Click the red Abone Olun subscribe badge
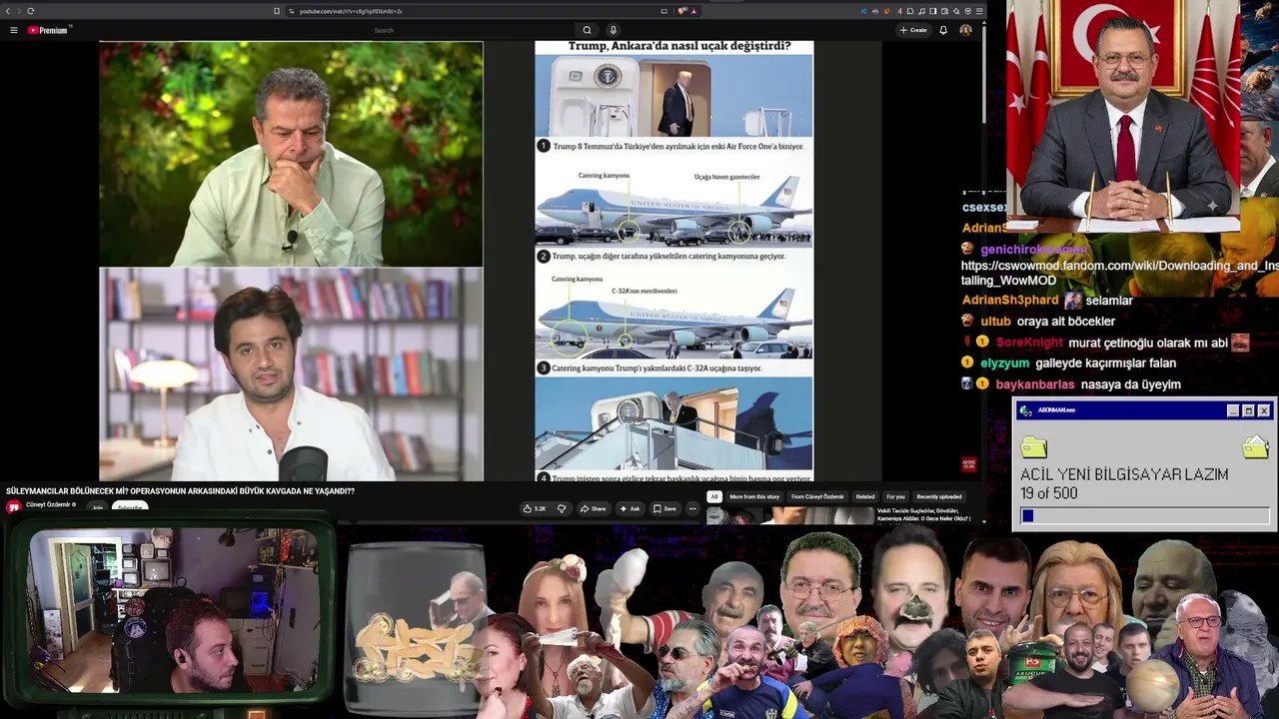Image resolution: width=1279 pixels, height=719 pixels. pos(968,464)
